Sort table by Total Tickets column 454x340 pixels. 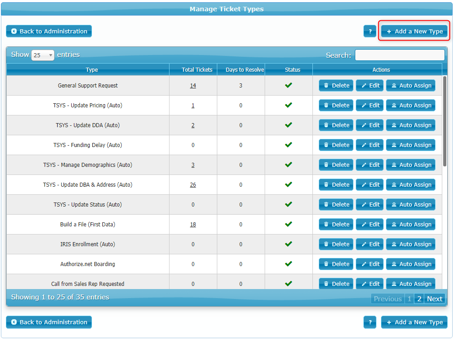point(197,70)
